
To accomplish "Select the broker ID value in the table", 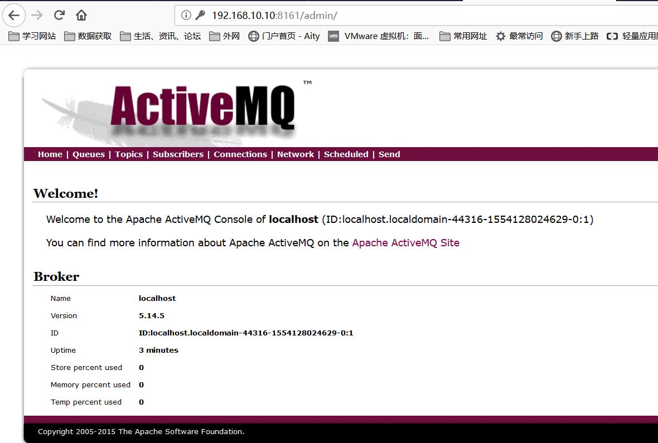I will (246, 333).
